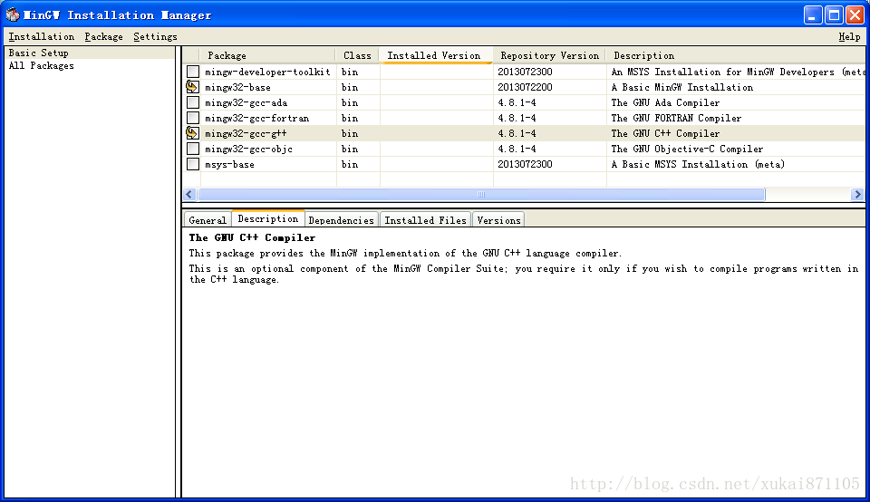Close the MinGW Installation Manager window

[x=855, y=15]
